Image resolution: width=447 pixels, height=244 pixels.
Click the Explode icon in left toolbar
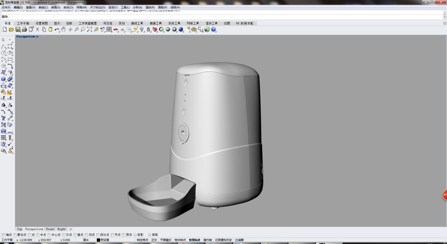tap(10, 92)
